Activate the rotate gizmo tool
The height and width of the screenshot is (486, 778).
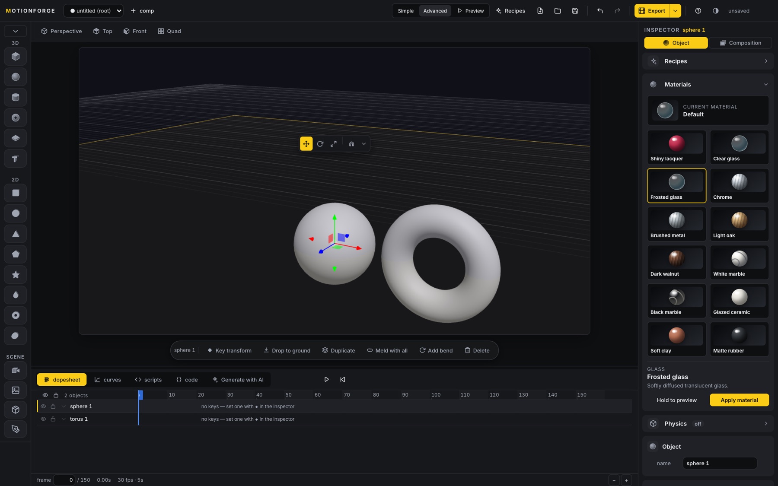320,144
